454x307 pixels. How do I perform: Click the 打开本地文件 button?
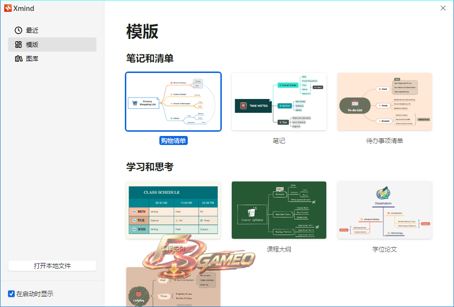[x=52, y=266]
